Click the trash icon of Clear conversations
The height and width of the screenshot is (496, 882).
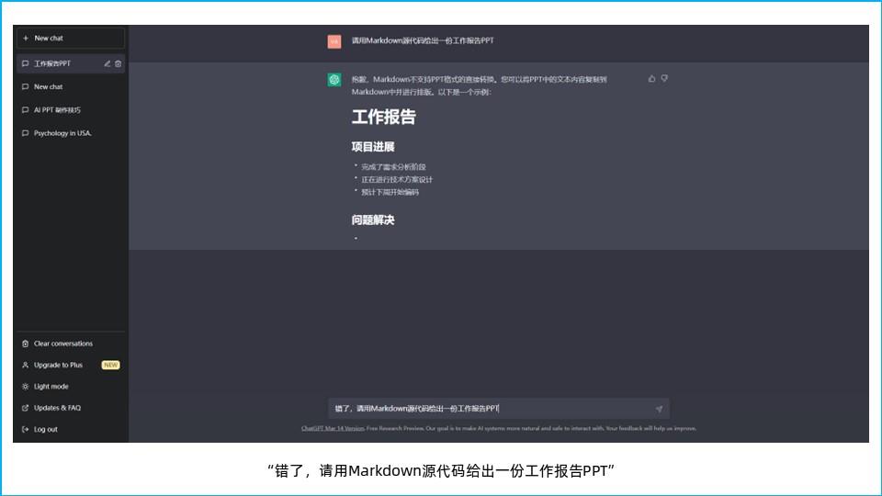26,344
